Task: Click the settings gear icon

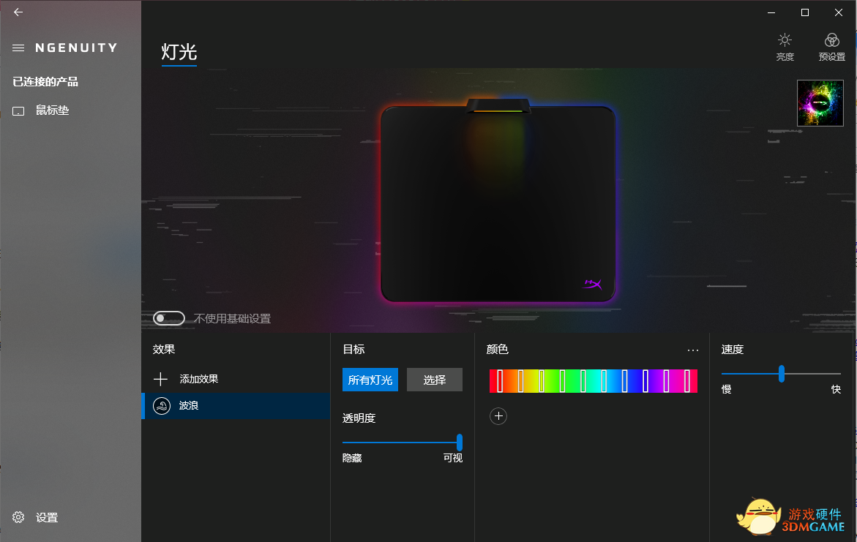Action: tap(18, 517)
